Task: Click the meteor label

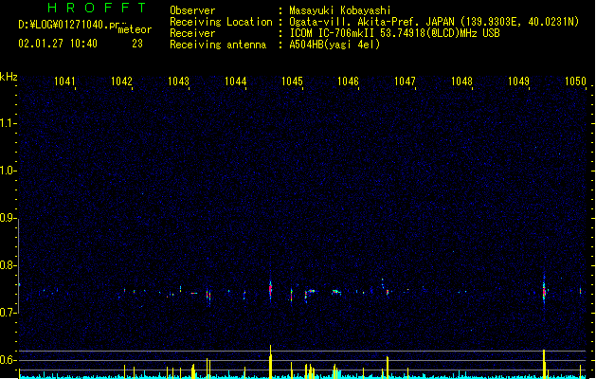Action: click(x=135, y=29)
